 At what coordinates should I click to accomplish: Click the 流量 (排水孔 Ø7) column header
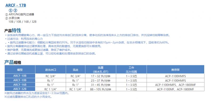tap(101, 70)
